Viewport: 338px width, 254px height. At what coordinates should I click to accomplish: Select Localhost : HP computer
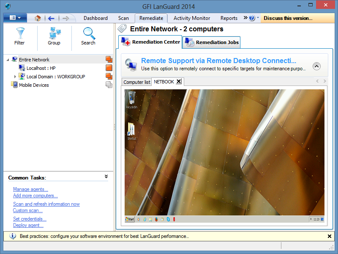click(x=41, y=68)
